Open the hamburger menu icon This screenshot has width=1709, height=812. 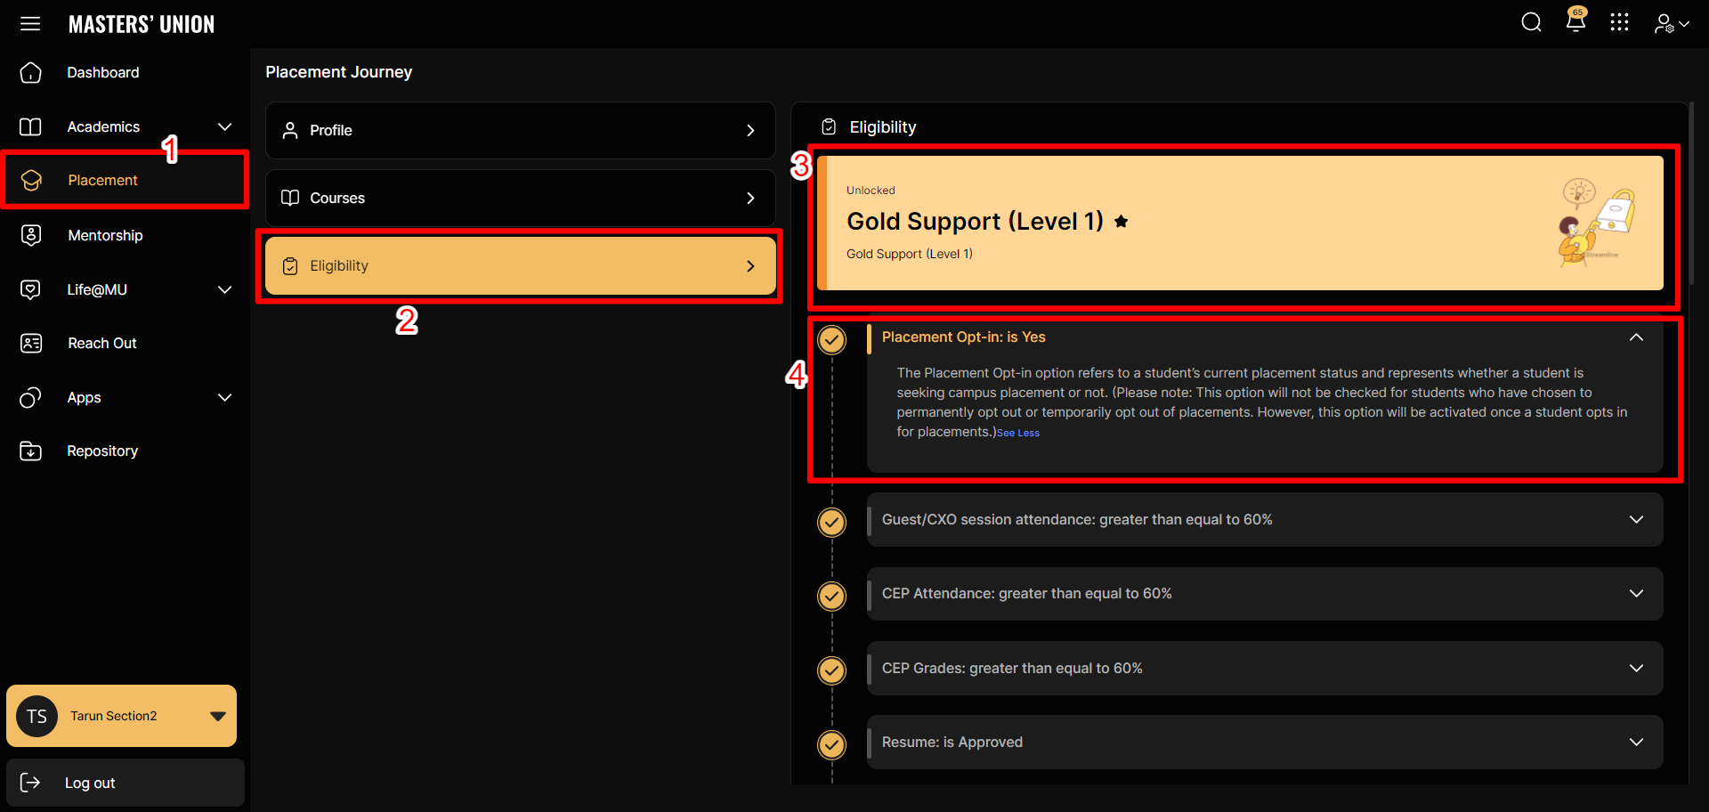tap(30, 24)
